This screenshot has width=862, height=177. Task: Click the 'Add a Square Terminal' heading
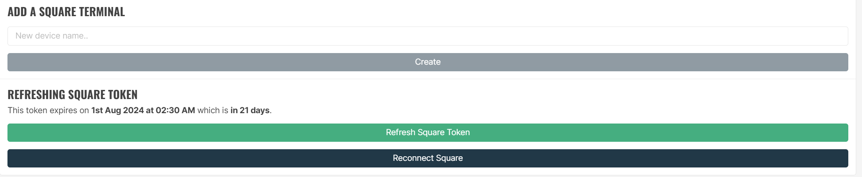pyautogui.click(x=66, y=12)
